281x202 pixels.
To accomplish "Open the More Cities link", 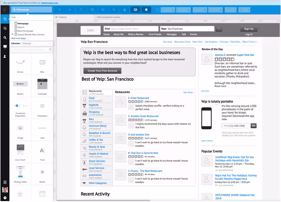I will (249, 42).
